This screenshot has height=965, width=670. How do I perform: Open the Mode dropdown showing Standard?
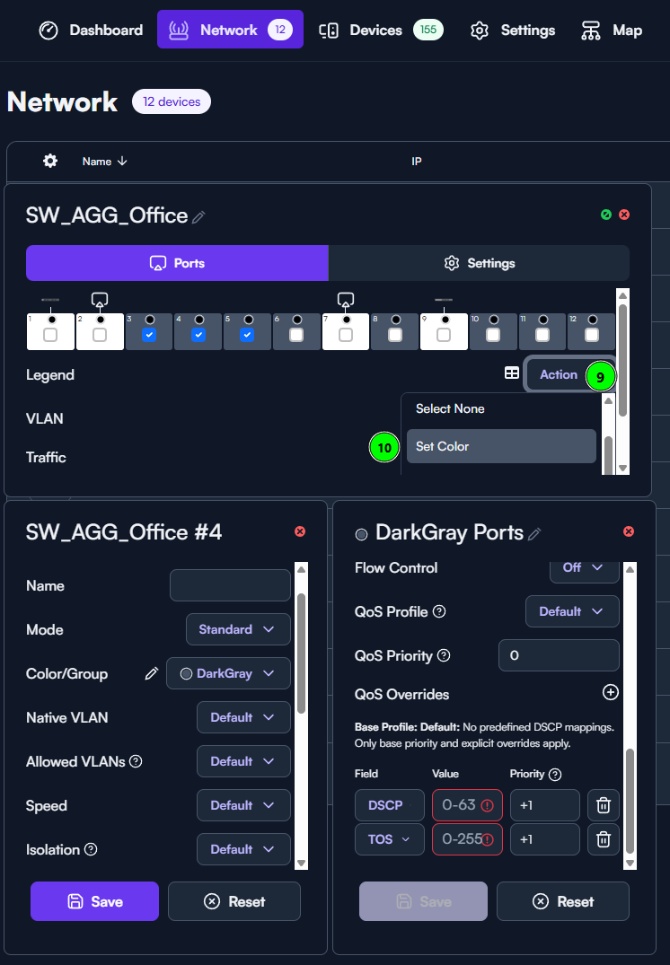238,629
